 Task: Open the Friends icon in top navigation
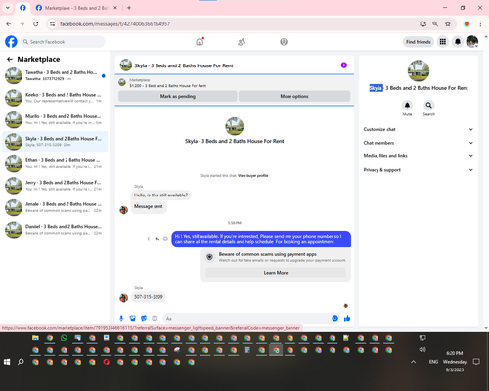tap(242, 42)
